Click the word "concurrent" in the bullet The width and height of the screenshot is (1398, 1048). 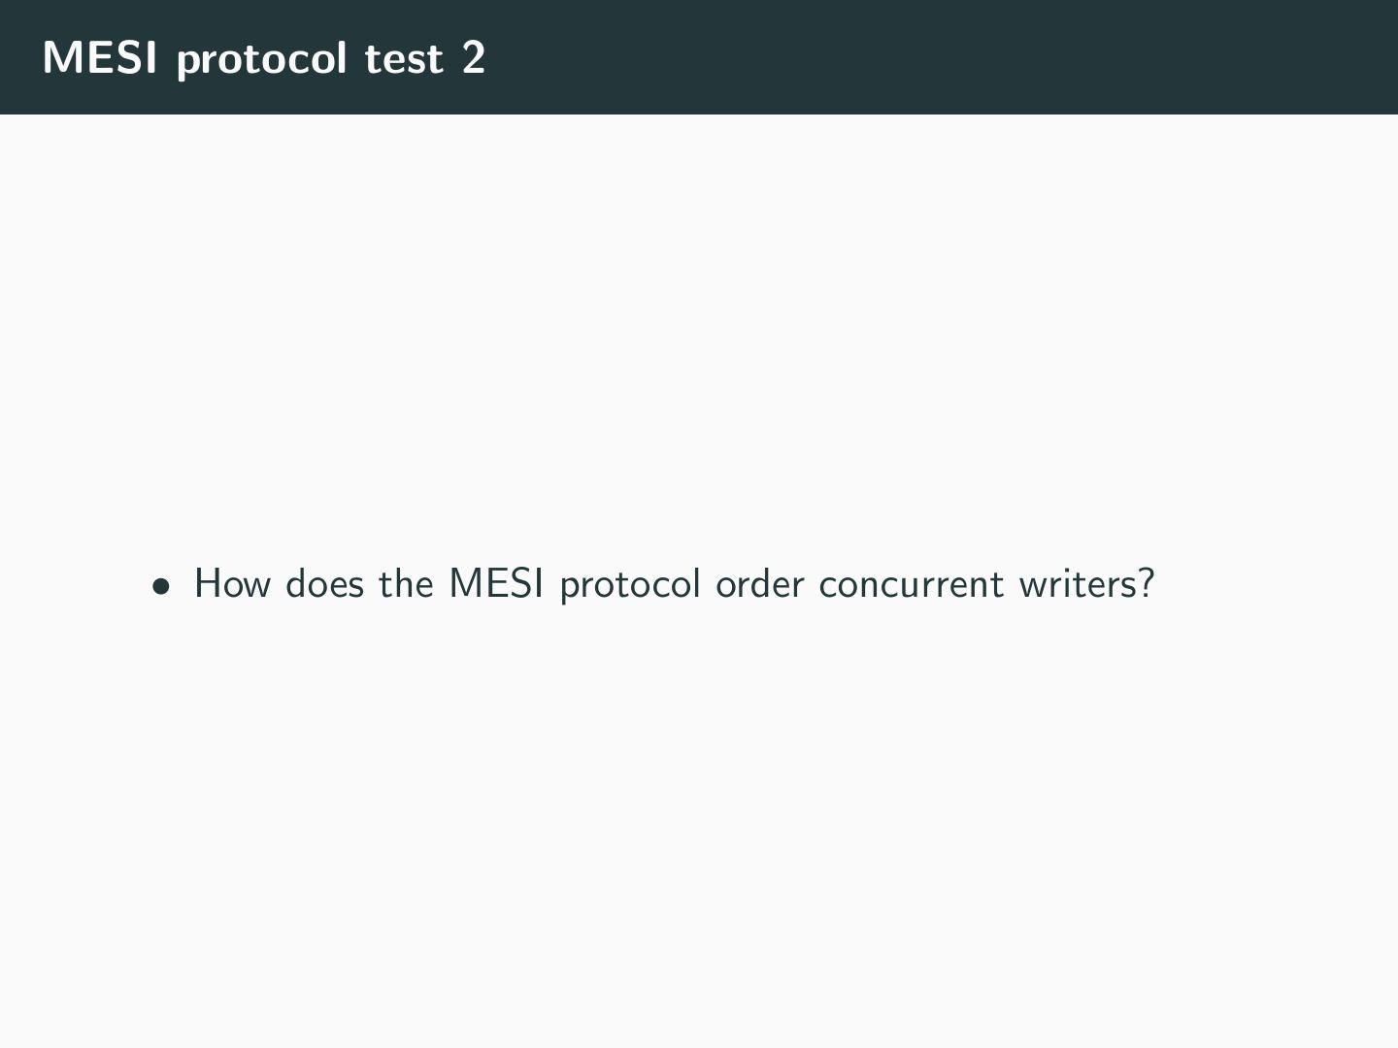[x=911, y=584]
